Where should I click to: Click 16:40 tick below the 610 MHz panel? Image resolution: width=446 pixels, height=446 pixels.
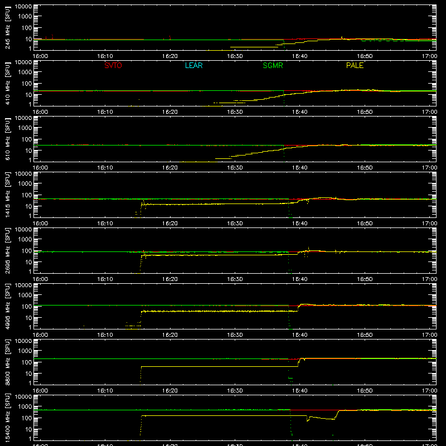click(x=300, y=168)
